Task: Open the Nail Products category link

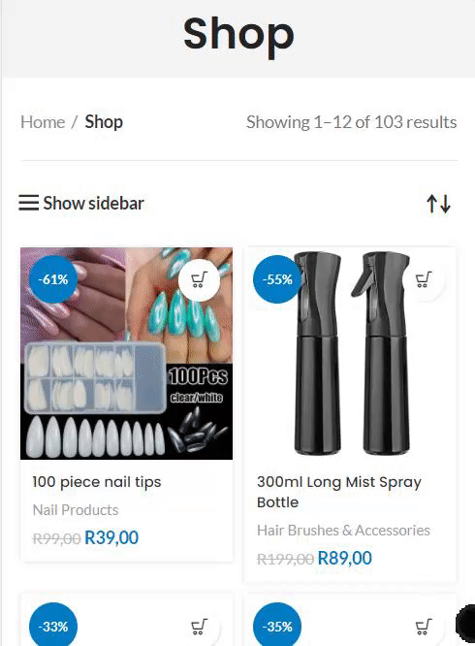Action: (76, 510)
